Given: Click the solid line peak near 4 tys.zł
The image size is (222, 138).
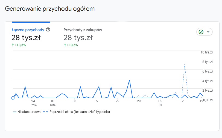Looking at the screenshot, I should point(129,80).
